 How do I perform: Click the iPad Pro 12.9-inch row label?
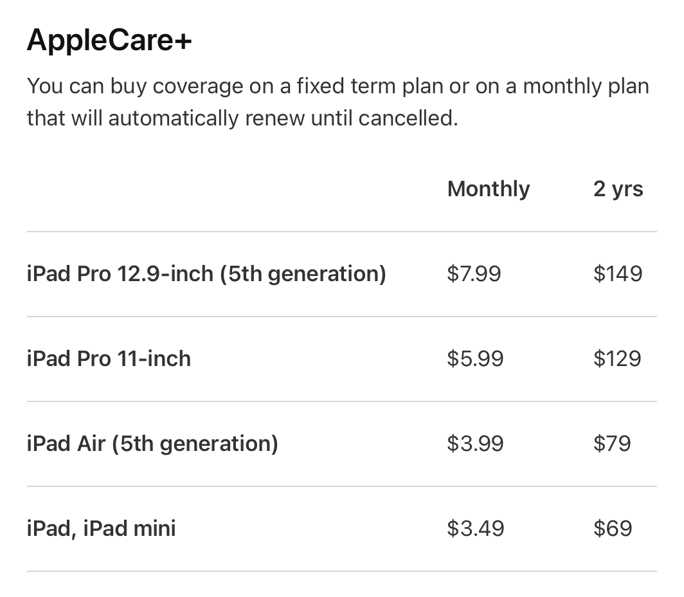click(206, 274)
